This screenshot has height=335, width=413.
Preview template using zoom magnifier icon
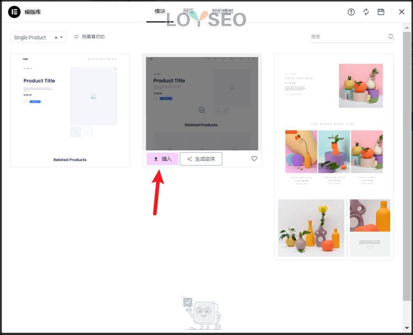202,110
